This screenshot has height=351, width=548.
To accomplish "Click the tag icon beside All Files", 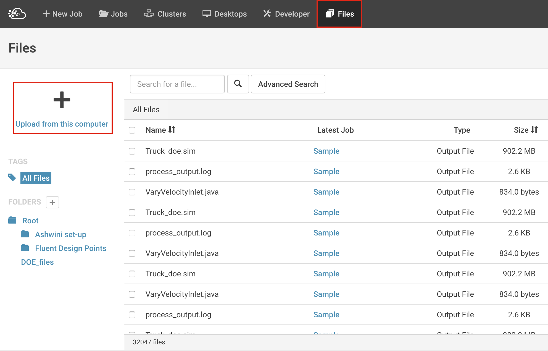I will pos(12,177).
